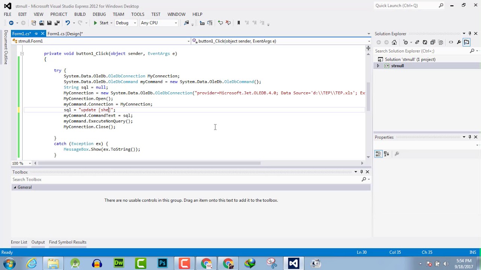Image resolution: width=481 pixels, height=270 pixels.
Task: Click the Windows Start orb
Action: coord(9,263)
